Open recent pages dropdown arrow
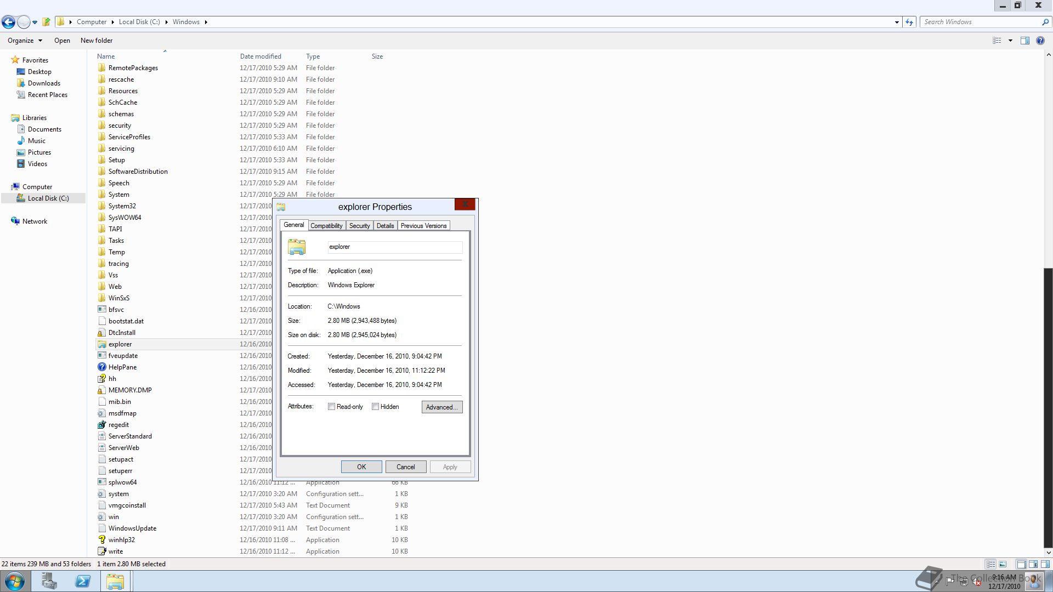1053x592 pixels. pyautogui.click(x=35, y=22)
